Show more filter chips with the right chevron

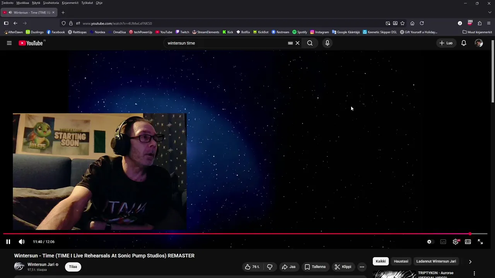[470, 261]
